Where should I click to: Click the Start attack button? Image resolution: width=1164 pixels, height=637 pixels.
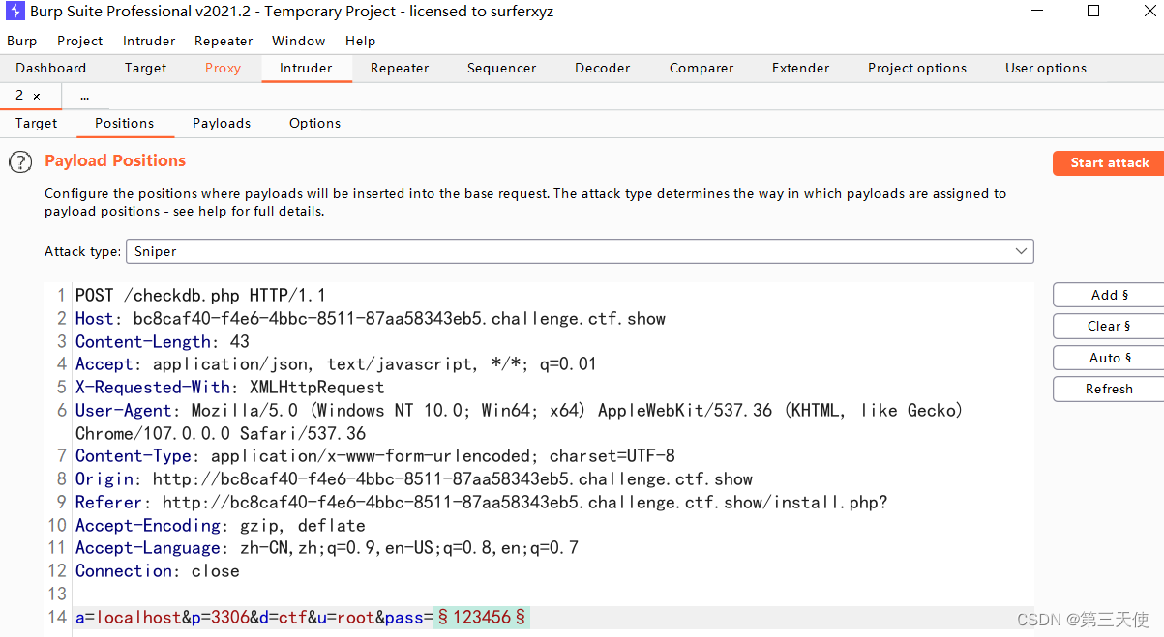(x=1109, y=162)
